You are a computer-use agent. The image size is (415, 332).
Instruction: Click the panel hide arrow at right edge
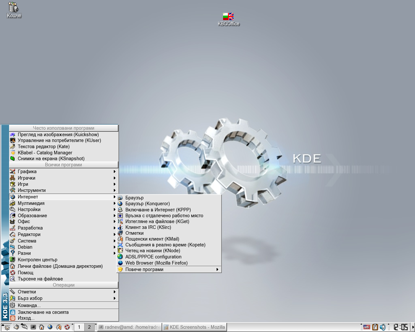[413, 327]
